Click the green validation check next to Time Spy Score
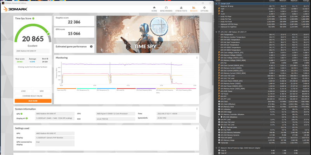 click(x=33, y=18)
